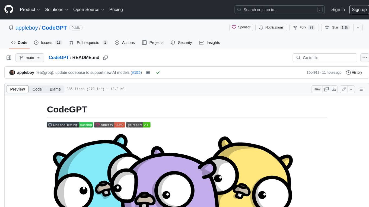Click the Issues count badge 13
Screen dimensions: 369x207
[x=58, y=43]
